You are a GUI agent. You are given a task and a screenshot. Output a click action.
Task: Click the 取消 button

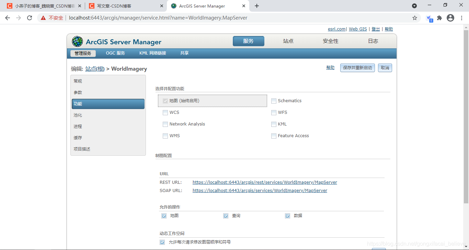point(385,68)
